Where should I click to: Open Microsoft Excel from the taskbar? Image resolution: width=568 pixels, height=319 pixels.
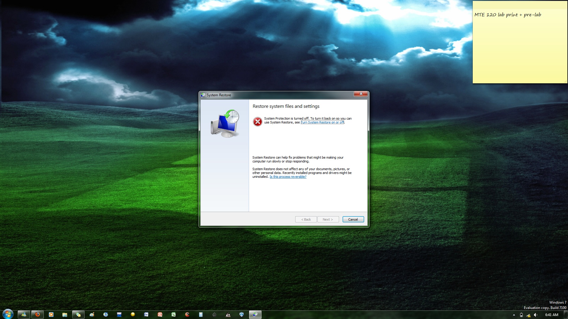[x=174, y=315]
